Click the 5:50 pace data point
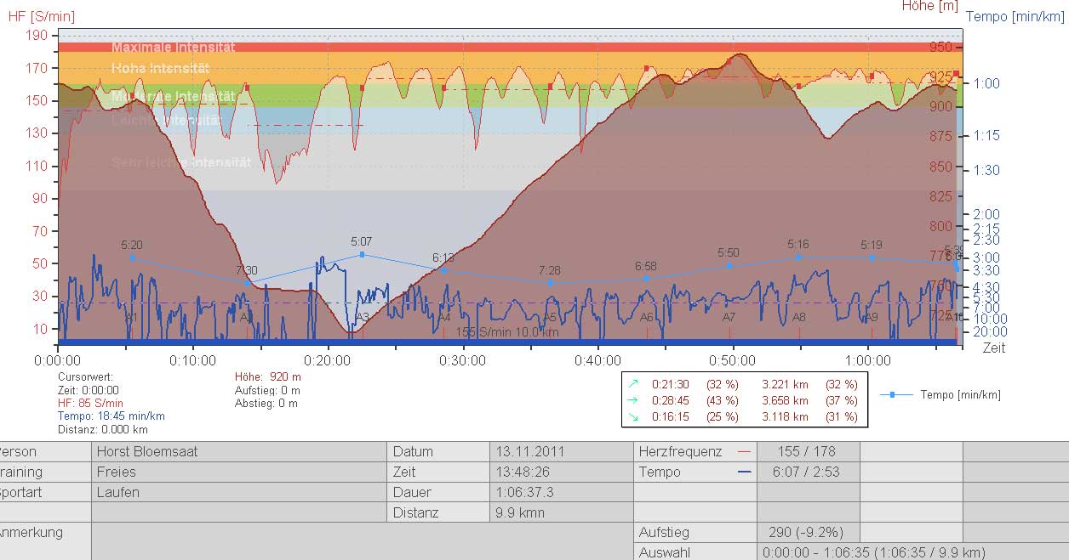This screenshot has height=560, width=1069. 729,265
